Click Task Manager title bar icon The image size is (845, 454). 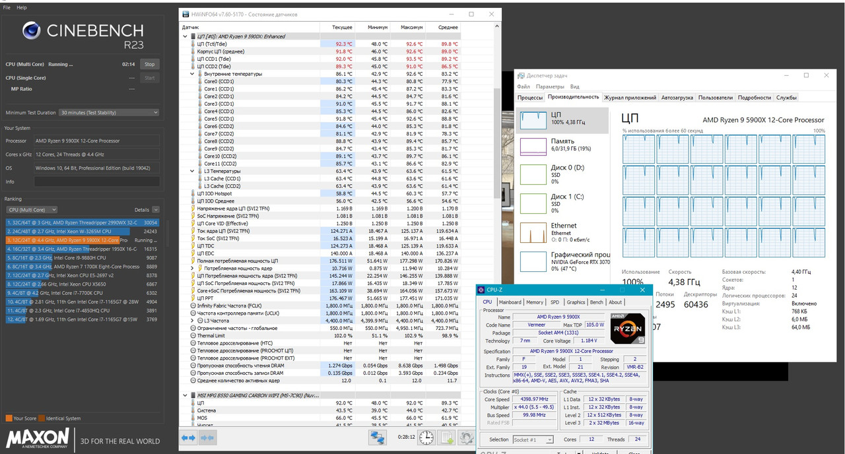tap(522, 75)
